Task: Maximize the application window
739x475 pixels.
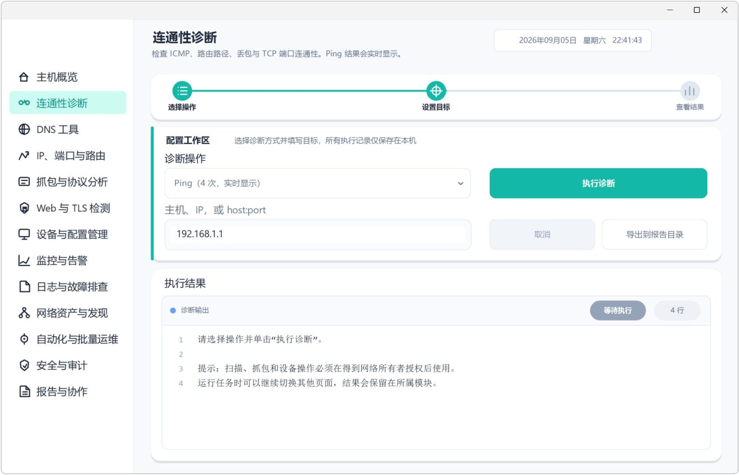Action: click(x=697, y=10)
